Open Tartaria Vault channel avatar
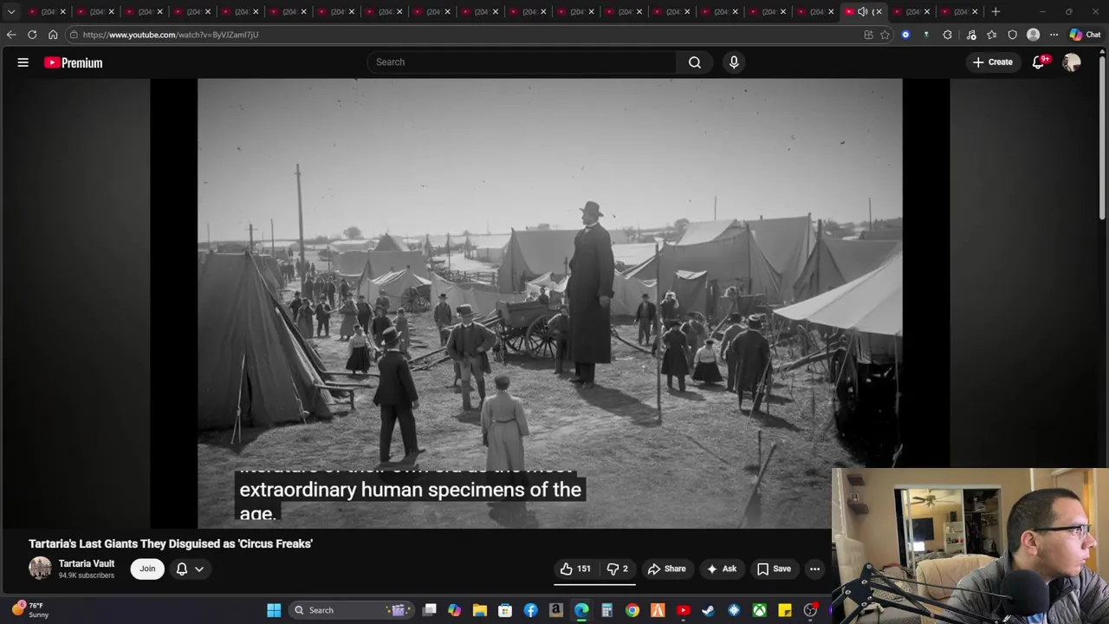Viewport: 1109px width, 624px height. (x=40, y=569)
